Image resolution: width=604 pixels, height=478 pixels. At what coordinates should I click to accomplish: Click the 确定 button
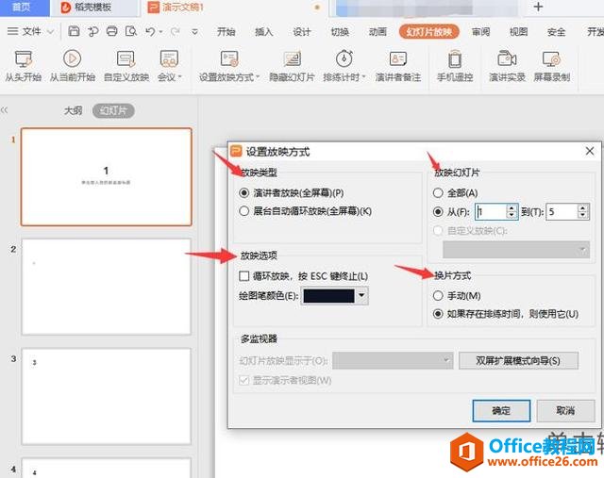tap(501, 411)
